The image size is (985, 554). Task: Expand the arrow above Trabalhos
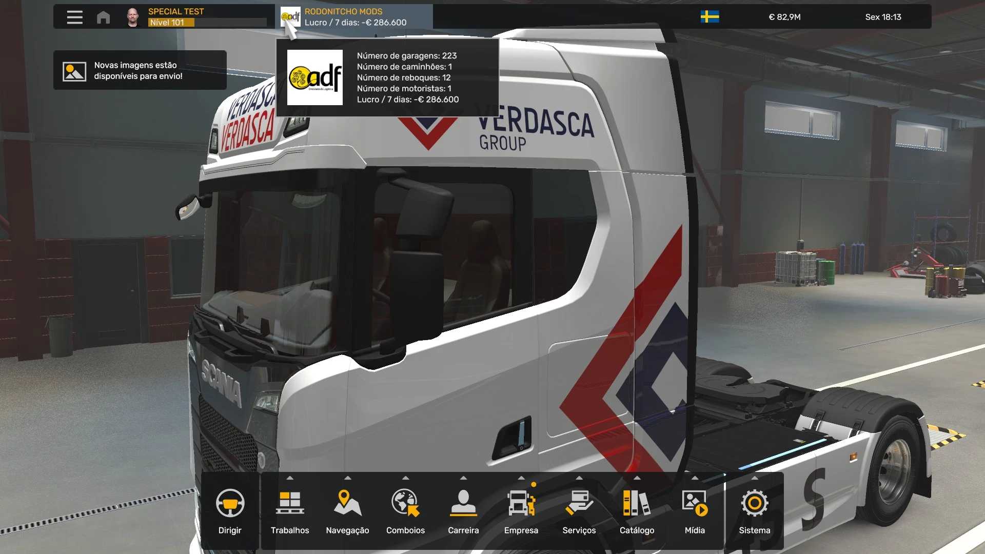coord(290,478)
